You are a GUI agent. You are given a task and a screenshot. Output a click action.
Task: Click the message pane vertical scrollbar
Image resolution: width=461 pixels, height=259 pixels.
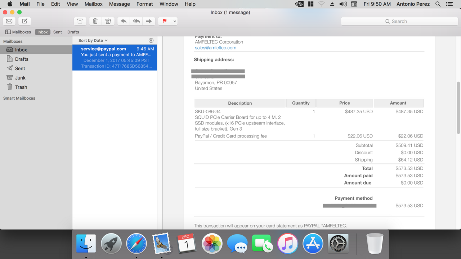point(458,108)
